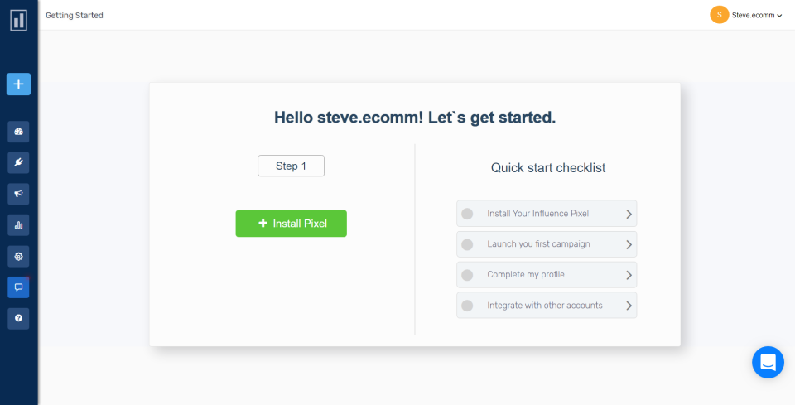Open the live chat bubble widget

(x=768, y=362)
